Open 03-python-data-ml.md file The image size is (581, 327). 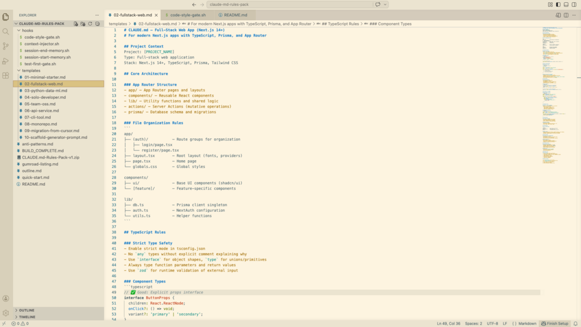coord(46,90)
